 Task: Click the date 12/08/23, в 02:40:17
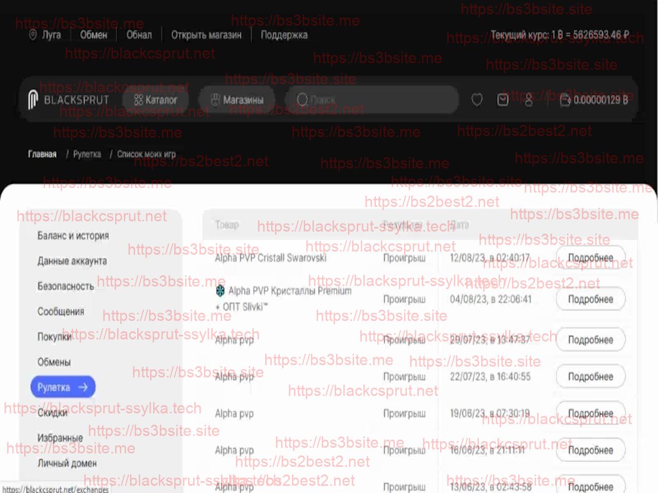tap(490, 258)
